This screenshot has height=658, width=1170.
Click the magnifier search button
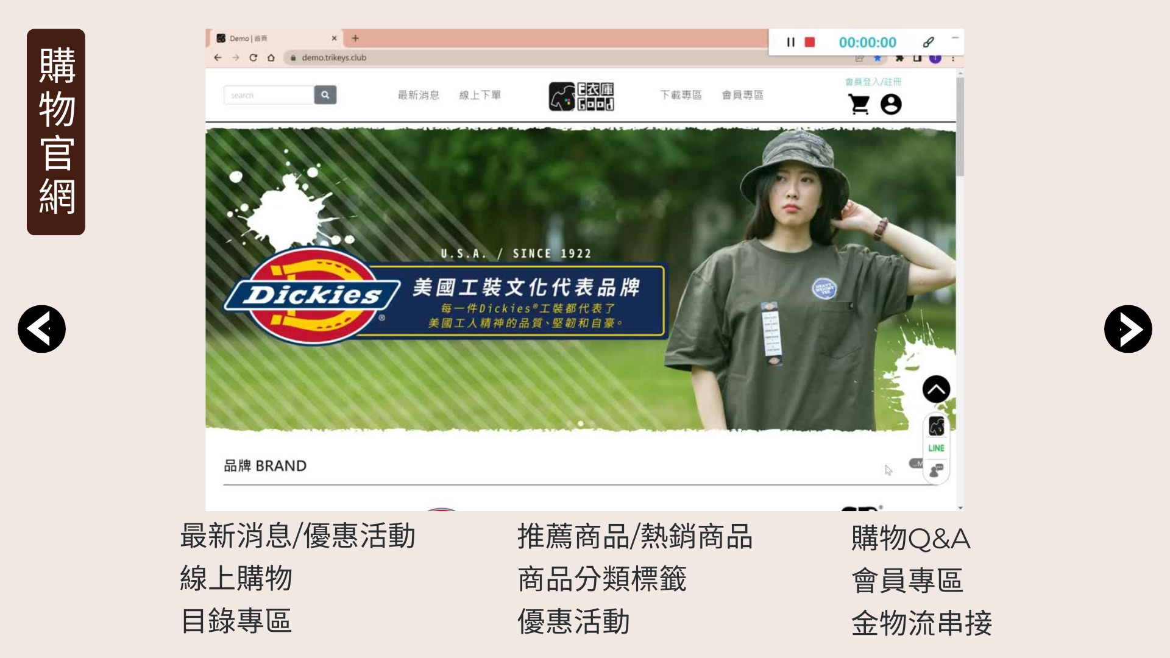(x=325, y=95)
